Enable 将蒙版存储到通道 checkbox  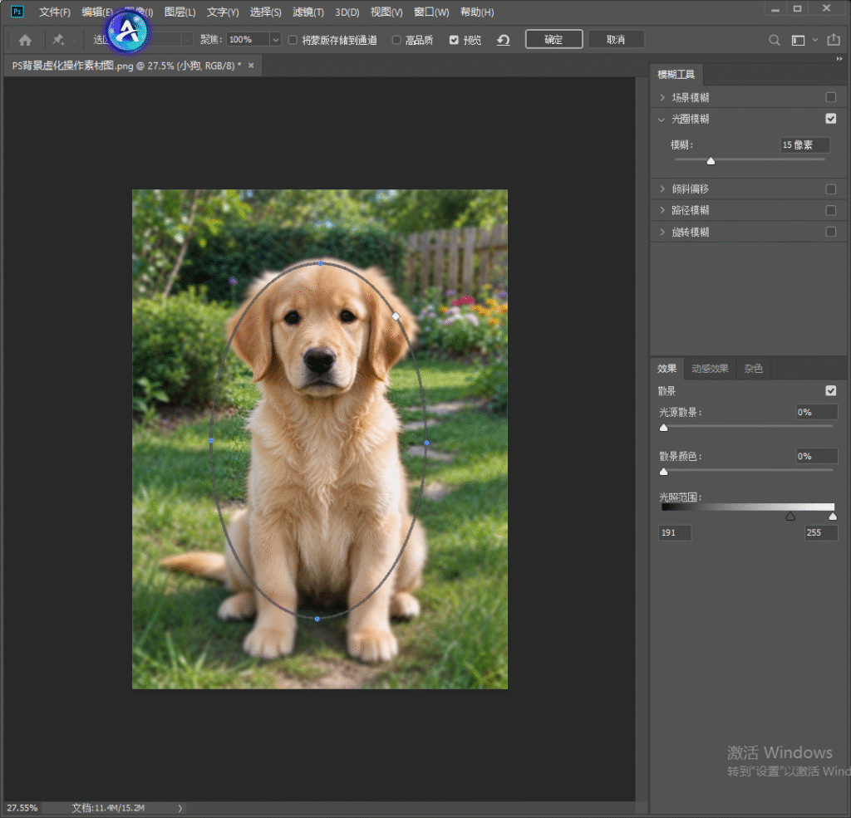293,40
